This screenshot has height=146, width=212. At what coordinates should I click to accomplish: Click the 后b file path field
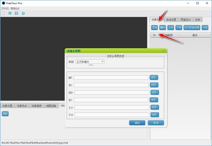[112, 92]
